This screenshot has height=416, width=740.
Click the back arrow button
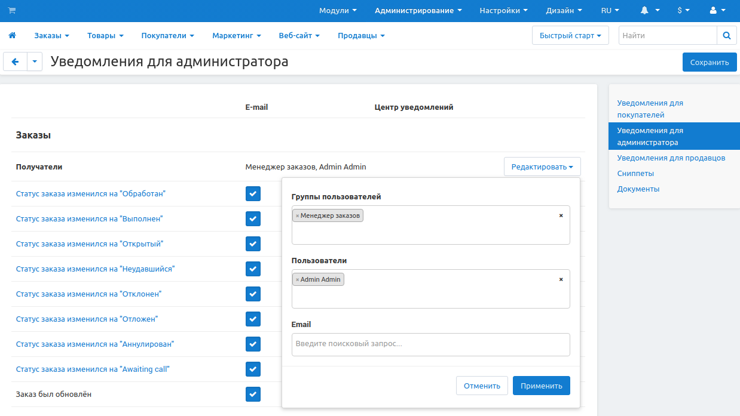point(15,61)
